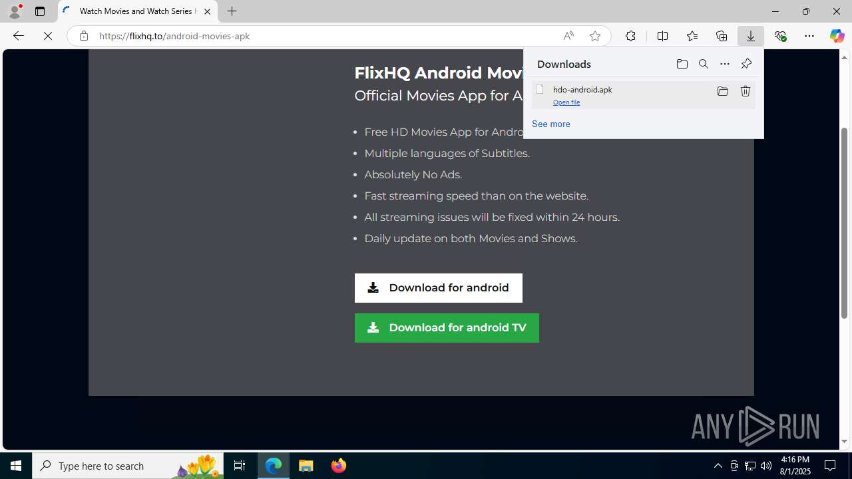852x479 pixels.
Task: Click the browser Back arrow
Action: [x=18, y=36]
